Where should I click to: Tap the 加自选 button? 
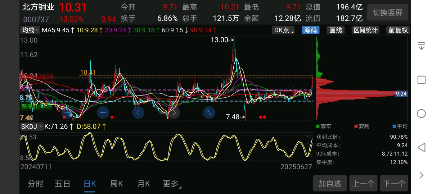330,184
